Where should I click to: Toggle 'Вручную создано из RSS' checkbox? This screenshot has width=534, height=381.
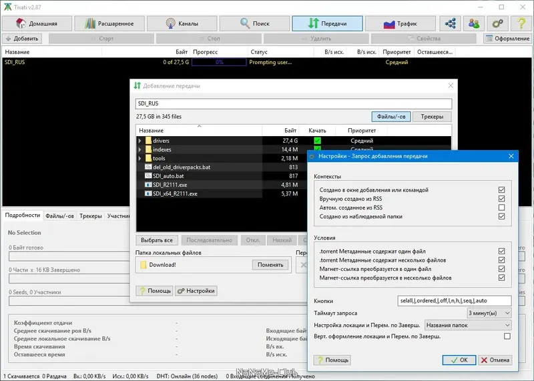501,199
